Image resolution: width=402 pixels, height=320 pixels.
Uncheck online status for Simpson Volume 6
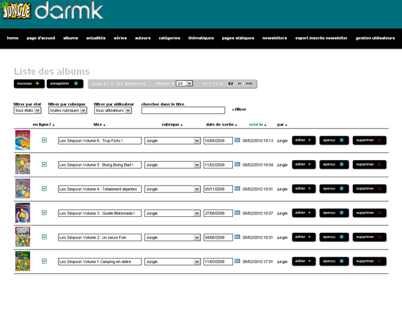pyautogui.click(x=44, y=140)
